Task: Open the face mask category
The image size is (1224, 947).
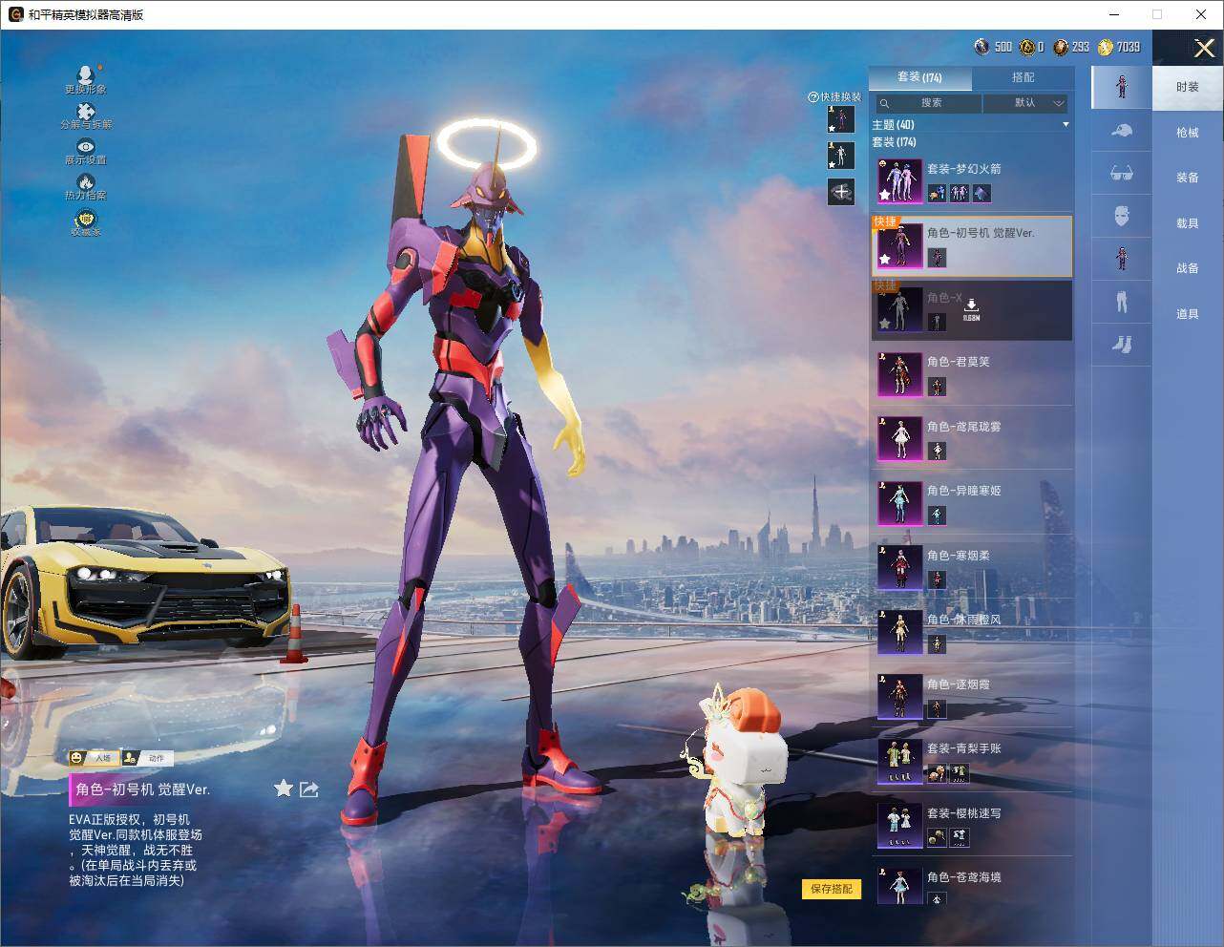Action: (1122, 216)
